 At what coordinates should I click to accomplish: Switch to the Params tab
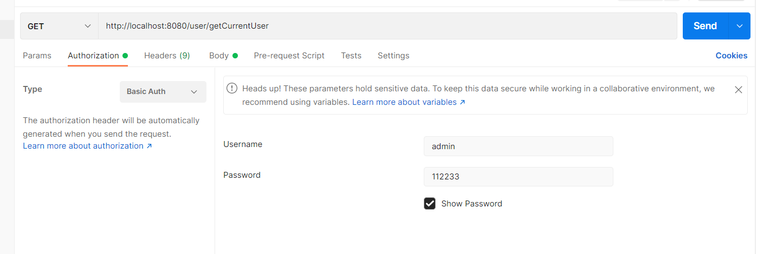37,56
